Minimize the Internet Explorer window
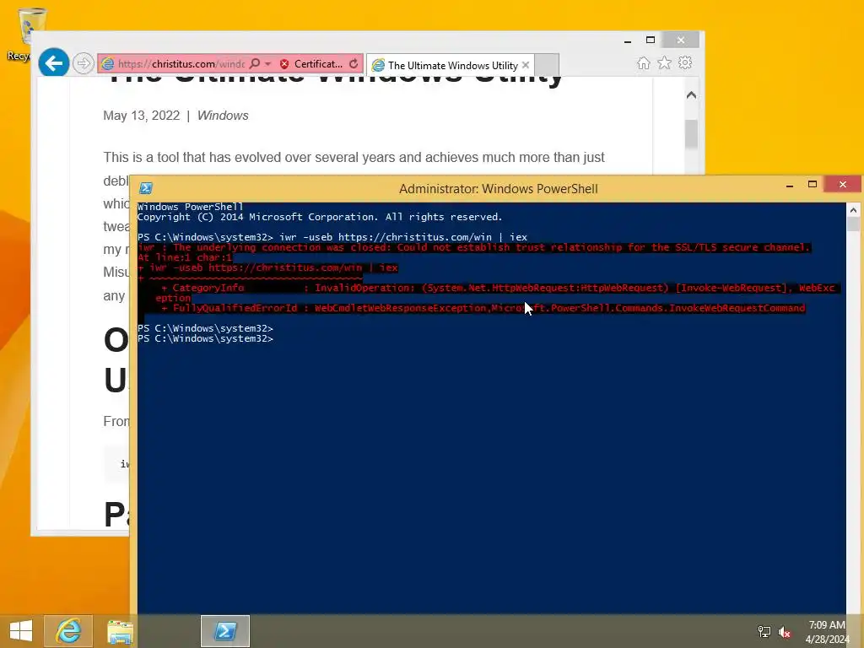This screenshot has height=648, width=864. (x=628, y=40)
